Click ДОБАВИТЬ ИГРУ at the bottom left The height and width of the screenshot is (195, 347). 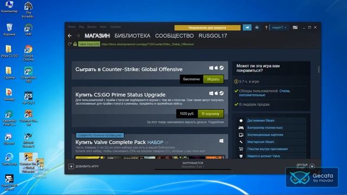[x=87, y=166]
